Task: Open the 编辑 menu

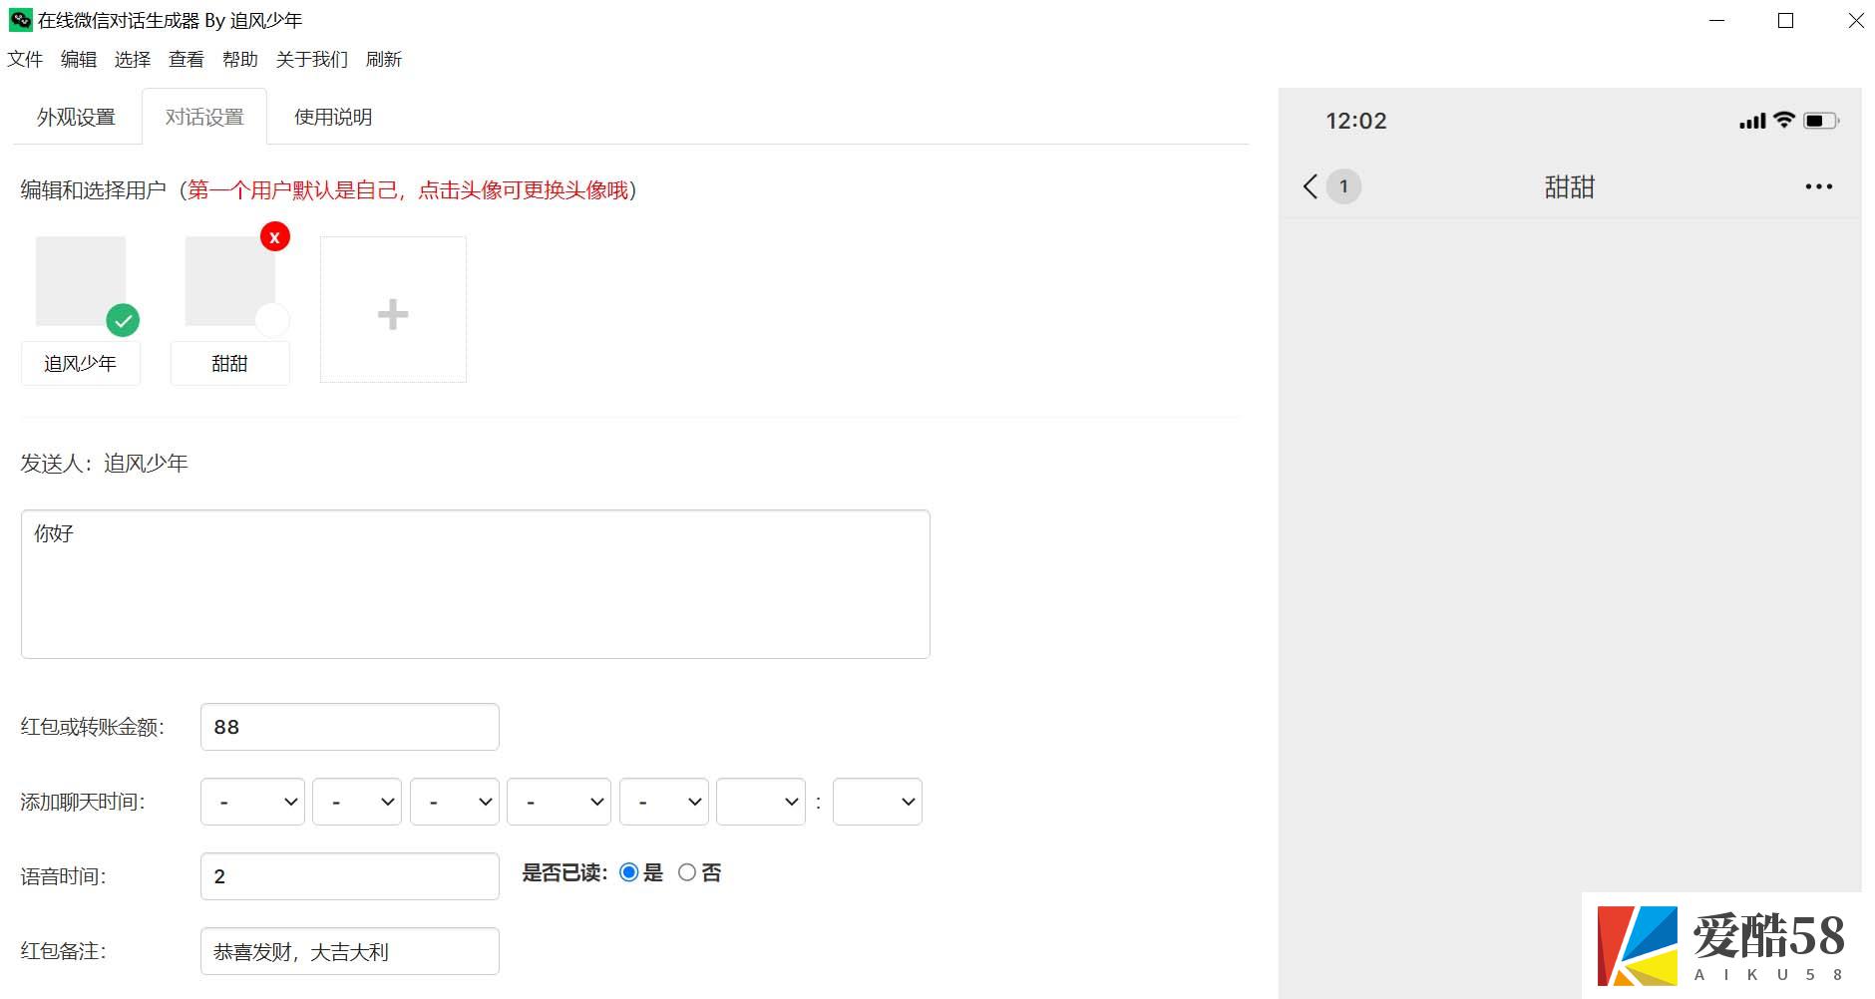Action: tap(79, 59)
